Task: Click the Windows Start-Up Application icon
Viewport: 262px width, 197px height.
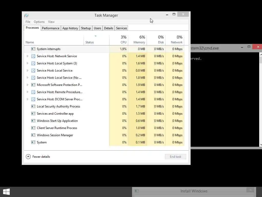Action: tap(33, 121)
